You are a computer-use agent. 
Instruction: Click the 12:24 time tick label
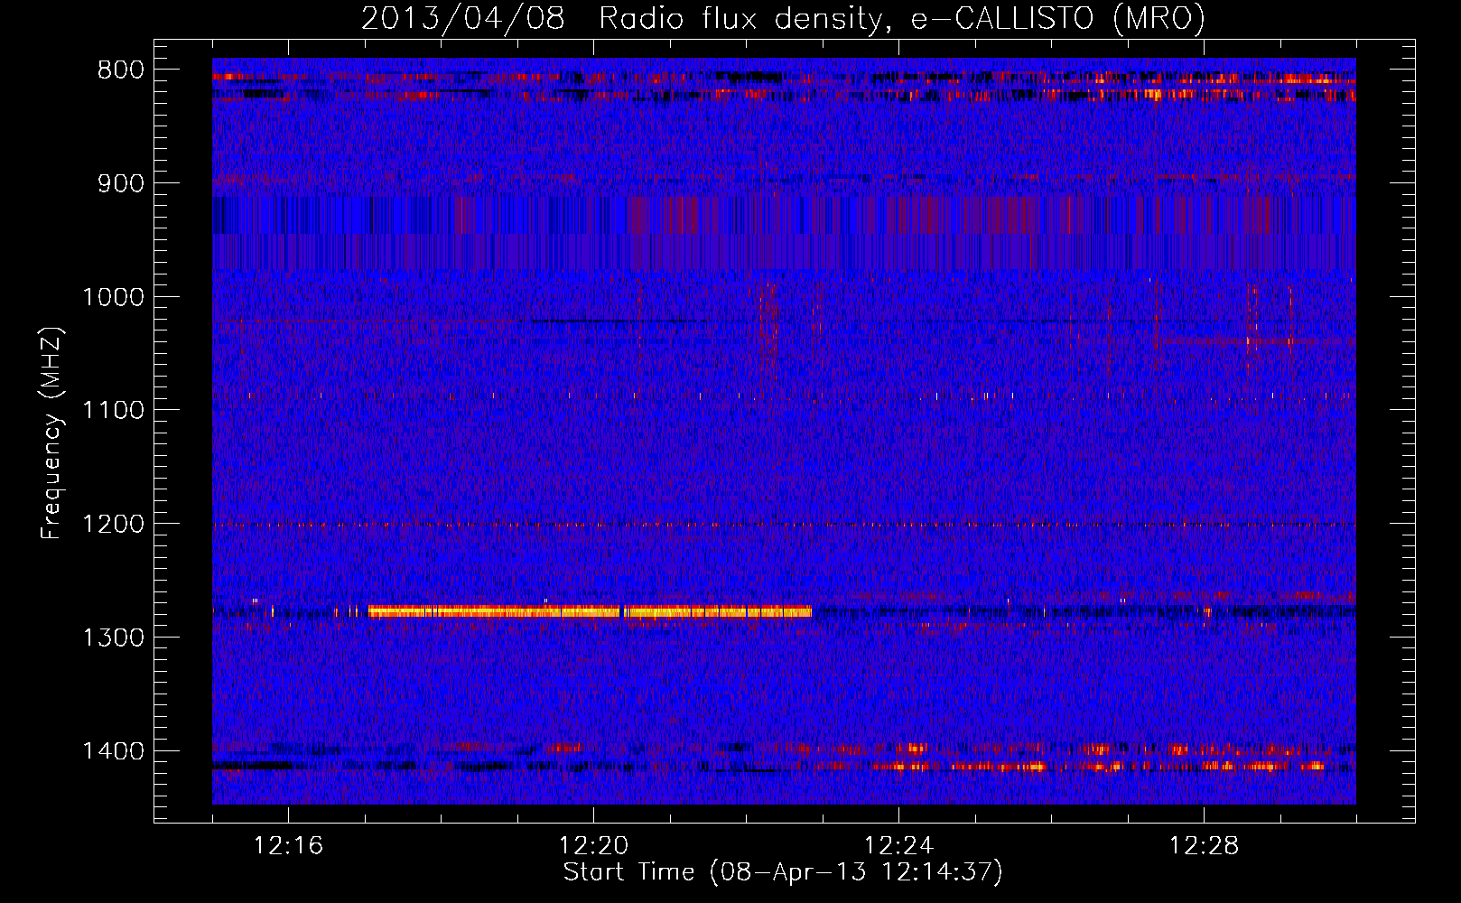click(898, 846)
